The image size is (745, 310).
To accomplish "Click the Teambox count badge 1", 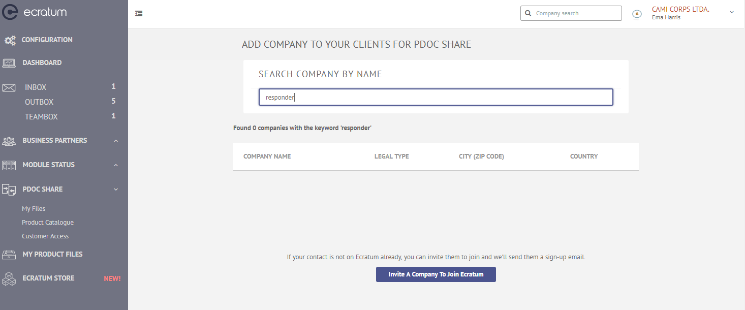I will [114, 116].
